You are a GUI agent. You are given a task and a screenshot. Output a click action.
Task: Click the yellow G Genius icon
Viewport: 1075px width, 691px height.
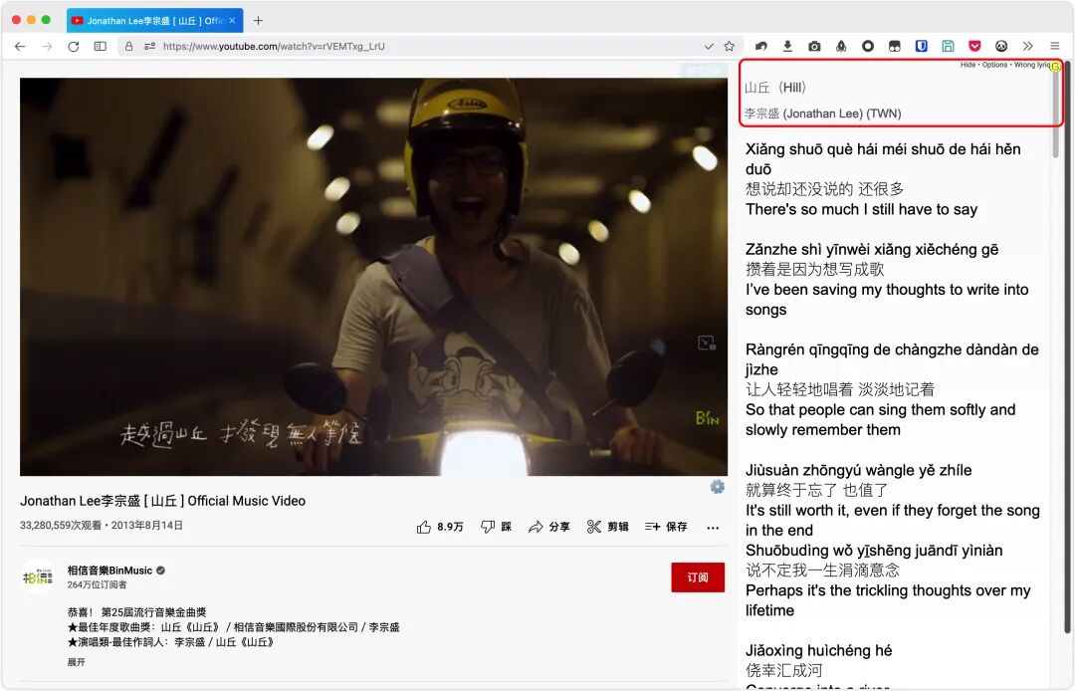tap(1056, 67)
